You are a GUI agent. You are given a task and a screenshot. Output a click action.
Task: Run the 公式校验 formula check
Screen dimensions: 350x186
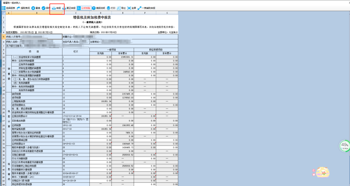tap(84, 8)
